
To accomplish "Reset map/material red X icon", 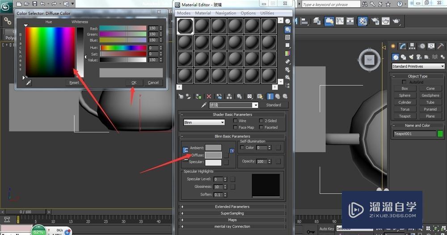I will (209, 96).
